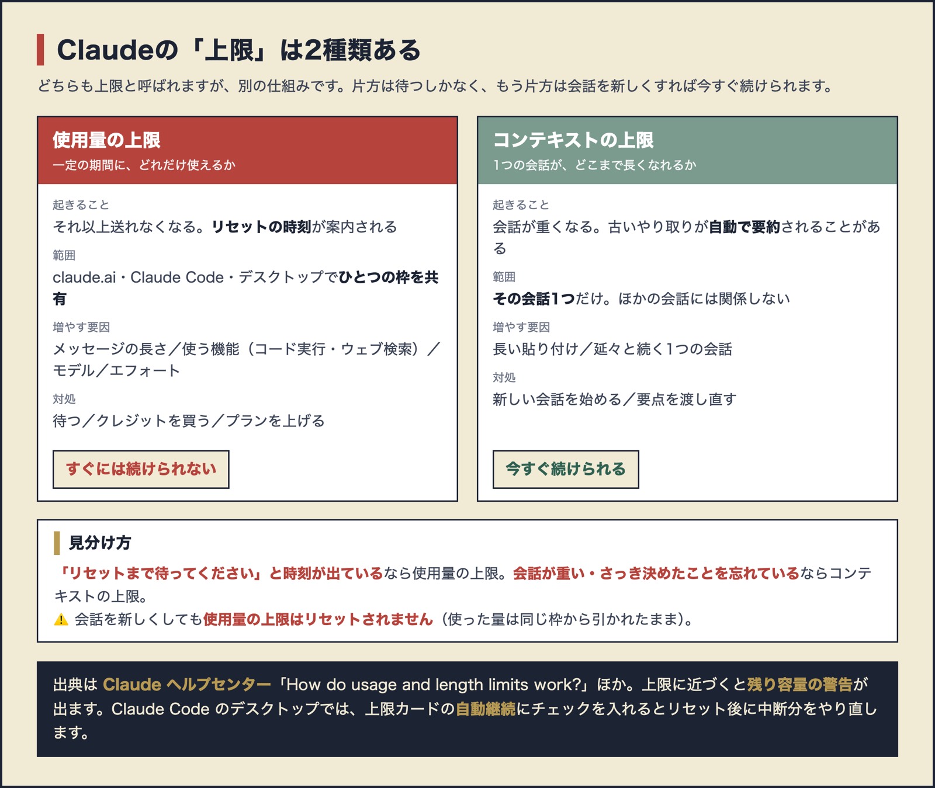
Task: Click the 'すぐには続けられない' red badge
Action: click(141, 469)
